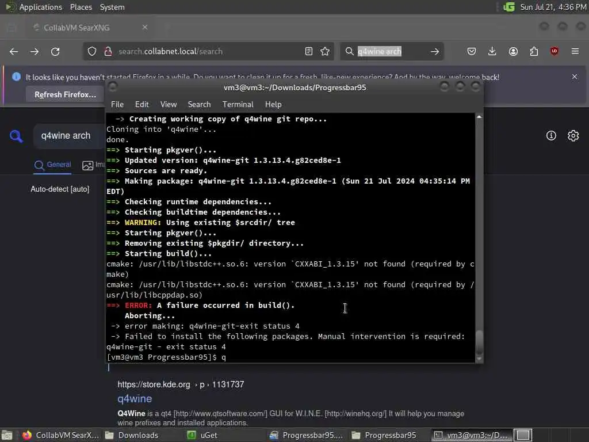Screen dimensions: 589x442
Task: Close the CollabVM SearXNG tab
Action: pyautogui.click(x=144, y=28)
